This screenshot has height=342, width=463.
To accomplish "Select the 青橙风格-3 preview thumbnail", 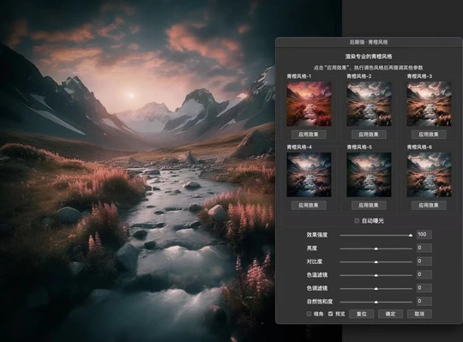I will pos(429,104).
